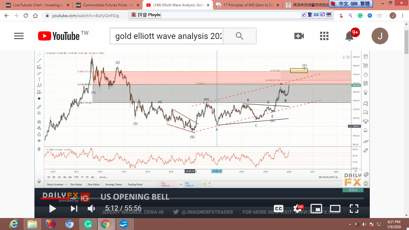Switch to the Commodities Futures Prices tab
This screenshot has height=230, width=409.
(108, 5)
